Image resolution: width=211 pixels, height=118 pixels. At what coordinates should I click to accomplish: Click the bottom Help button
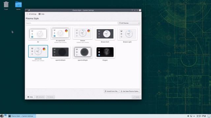(30, 97)
